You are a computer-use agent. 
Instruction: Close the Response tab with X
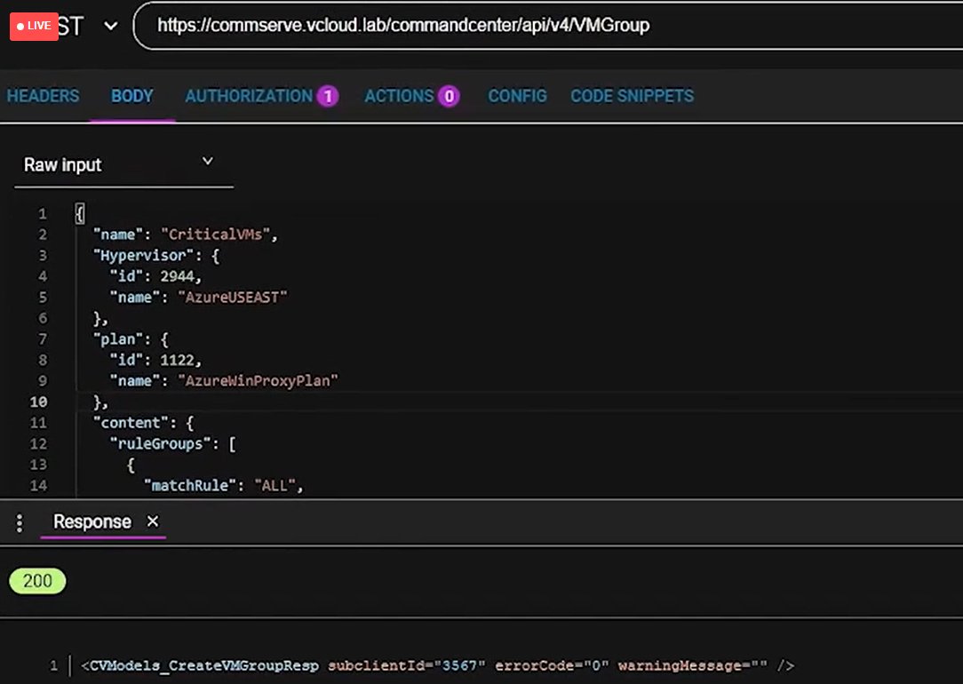[x=153, y=521]
